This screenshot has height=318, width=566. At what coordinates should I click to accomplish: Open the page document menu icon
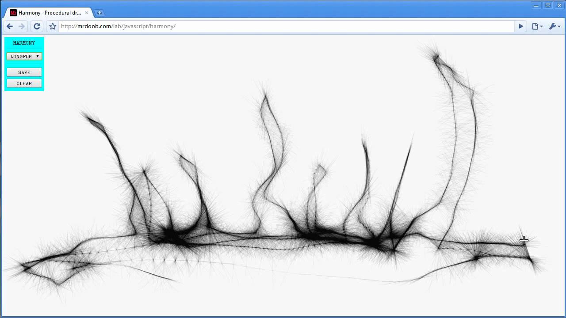[x=535, y=26]
